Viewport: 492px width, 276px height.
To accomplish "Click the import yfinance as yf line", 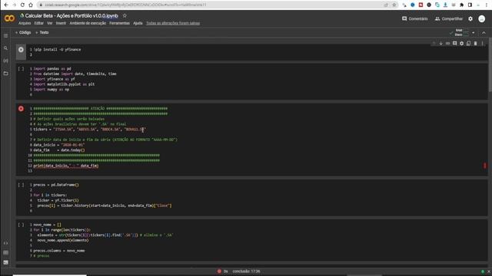I will click(54, 79).
